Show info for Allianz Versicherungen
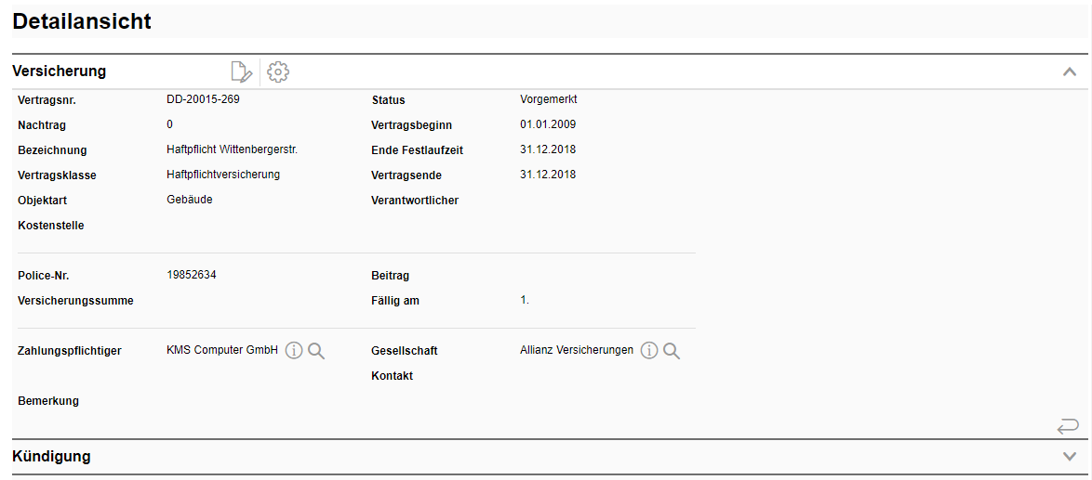This screenshot has height=480, width=1092. (x=649, y=351)
